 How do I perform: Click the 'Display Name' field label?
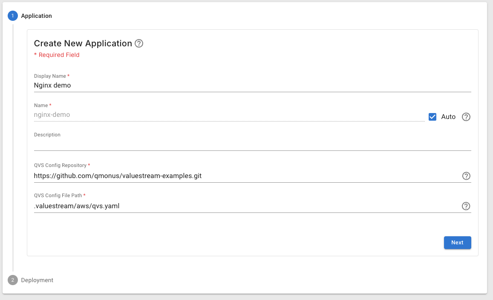(x=50, y=76)
